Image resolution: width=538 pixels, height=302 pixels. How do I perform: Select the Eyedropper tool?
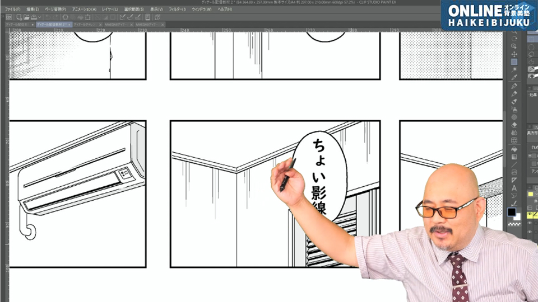514,78
